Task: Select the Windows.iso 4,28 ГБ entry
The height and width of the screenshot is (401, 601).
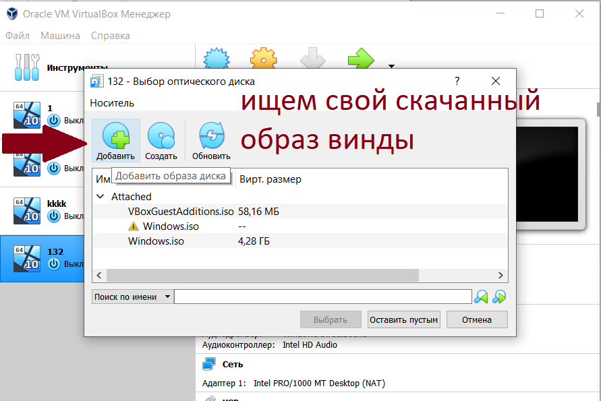Action: pos(156,241)
